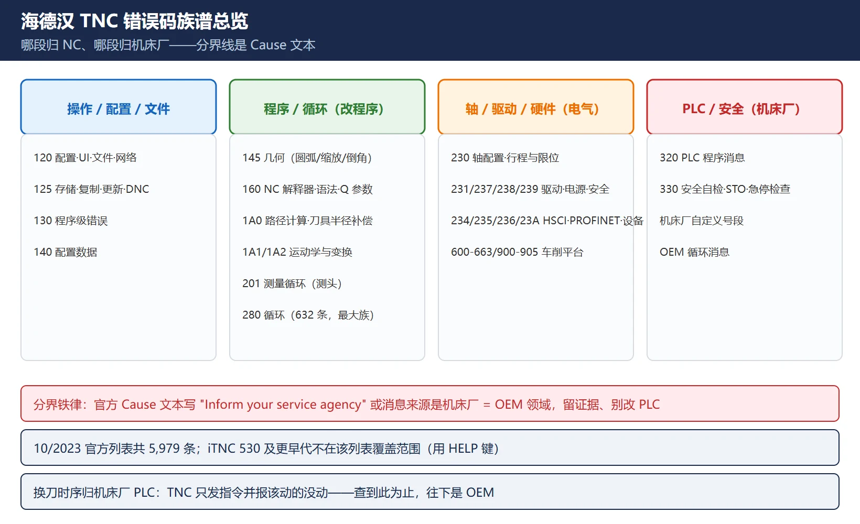
Task: Click the subtitle mentioning Cause 文本
Action: (168, 45)
